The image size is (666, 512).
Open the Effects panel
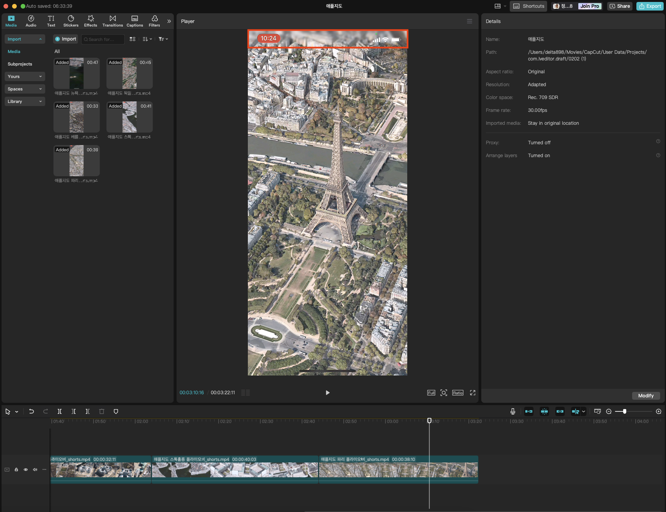[x=90, y=21]
